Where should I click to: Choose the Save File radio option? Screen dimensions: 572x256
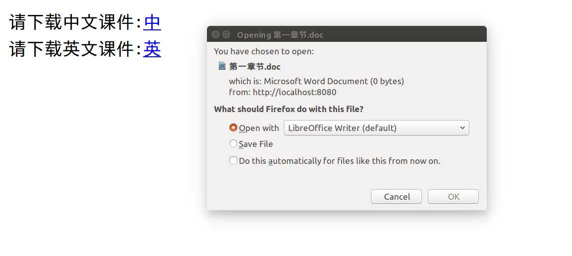(233, 144)
